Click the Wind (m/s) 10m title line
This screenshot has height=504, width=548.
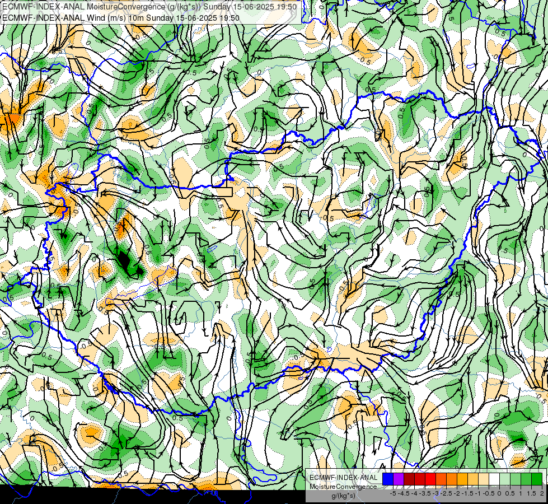coord(120,17)
